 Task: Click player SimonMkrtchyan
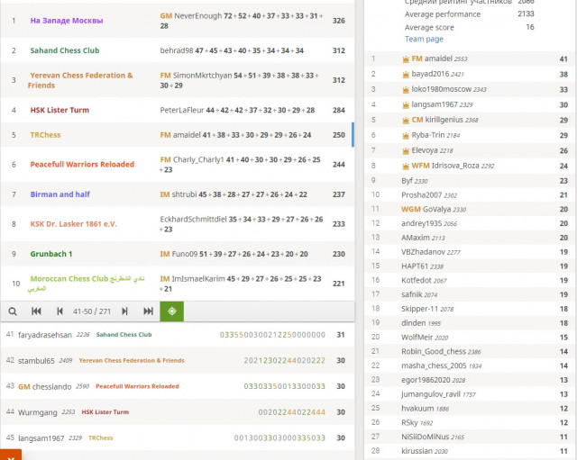(x=202, y=76)
